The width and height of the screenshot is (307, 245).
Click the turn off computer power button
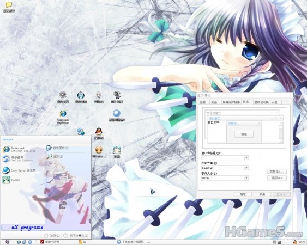coord(76,235)
